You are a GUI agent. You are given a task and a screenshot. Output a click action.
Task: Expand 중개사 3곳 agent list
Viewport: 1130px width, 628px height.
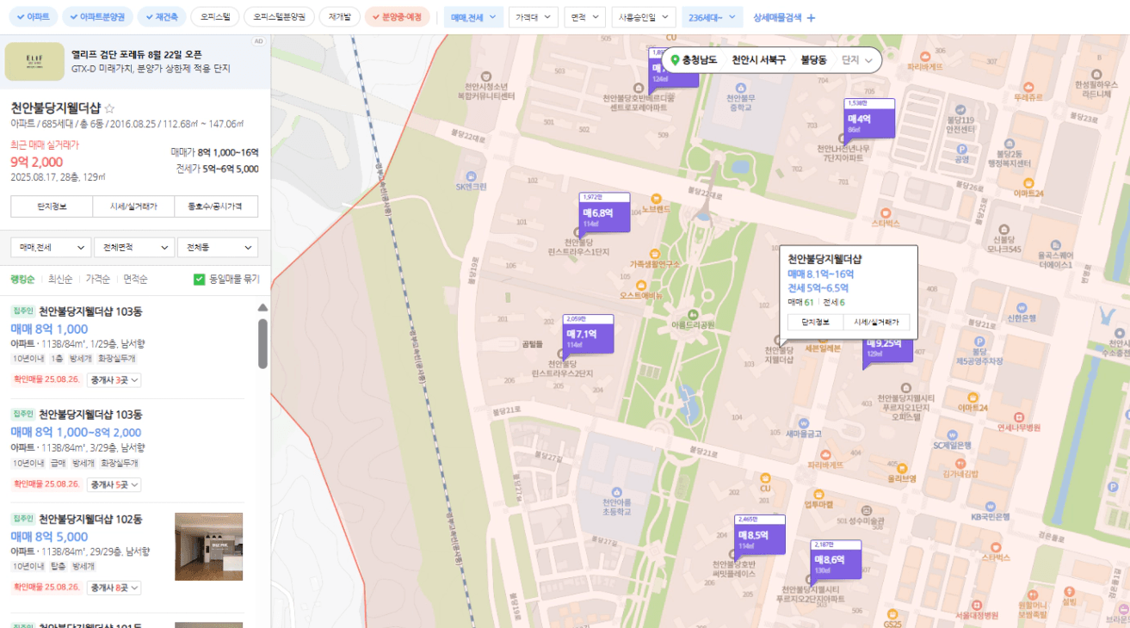[x=114, y=379]
